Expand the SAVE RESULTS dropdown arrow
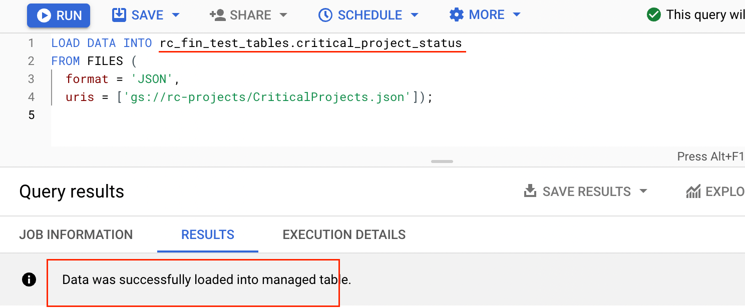 click(644, 191)
